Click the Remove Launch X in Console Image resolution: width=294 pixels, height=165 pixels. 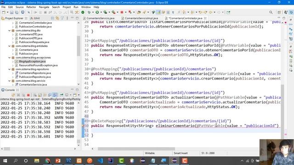click(x=18, y=95)
